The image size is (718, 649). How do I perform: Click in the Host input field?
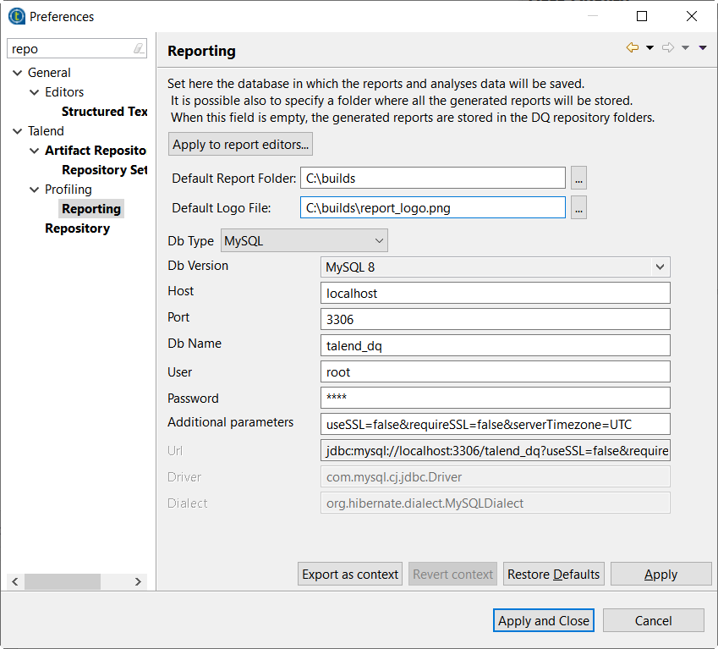point(497,293)
